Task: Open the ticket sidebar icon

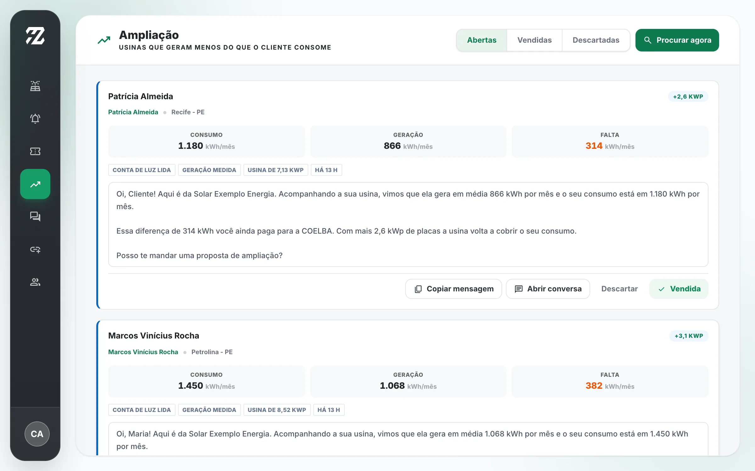Action: (35, 151)
